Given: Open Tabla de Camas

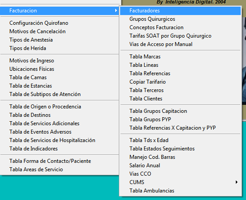Looking at the screenshot, I should 59,77.
